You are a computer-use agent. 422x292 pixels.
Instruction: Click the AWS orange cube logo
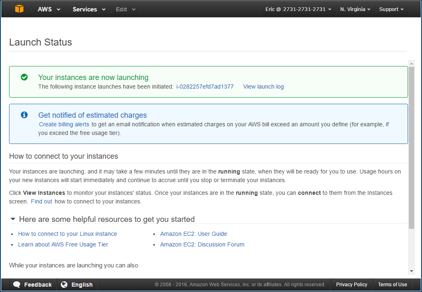pos(19,9)
